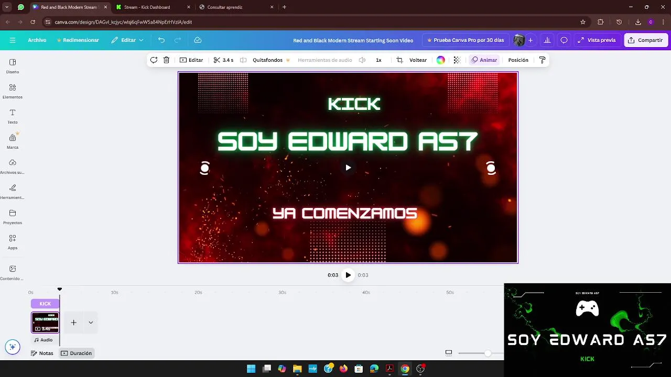Viewport: 671px width, 377px height.
Task: Add a new page with the plus button
Action: coord(74,323)
